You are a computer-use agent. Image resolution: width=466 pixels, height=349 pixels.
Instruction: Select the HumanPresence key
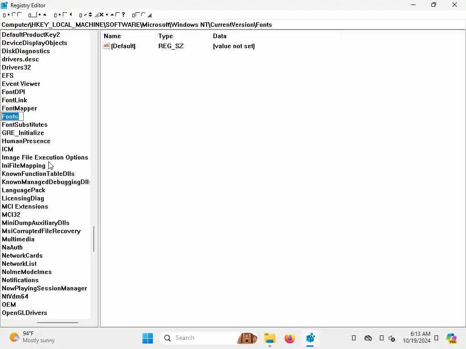(x=26, y=141)
